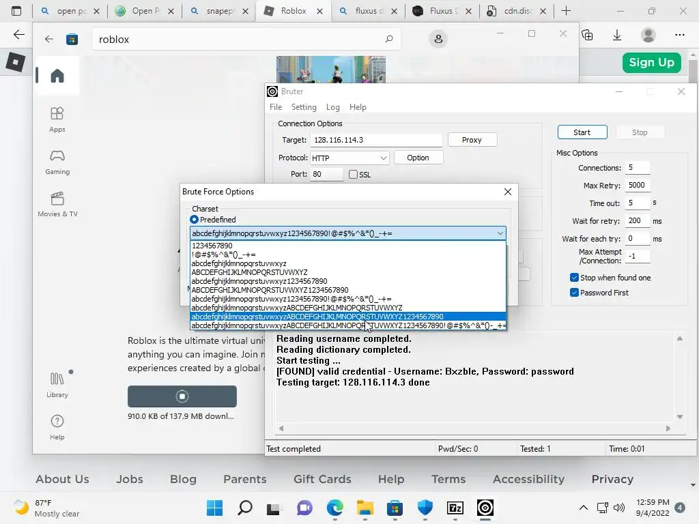Select the Predefined charset radio button
Viewport: 699px width, 524px height.
(194, 219)
